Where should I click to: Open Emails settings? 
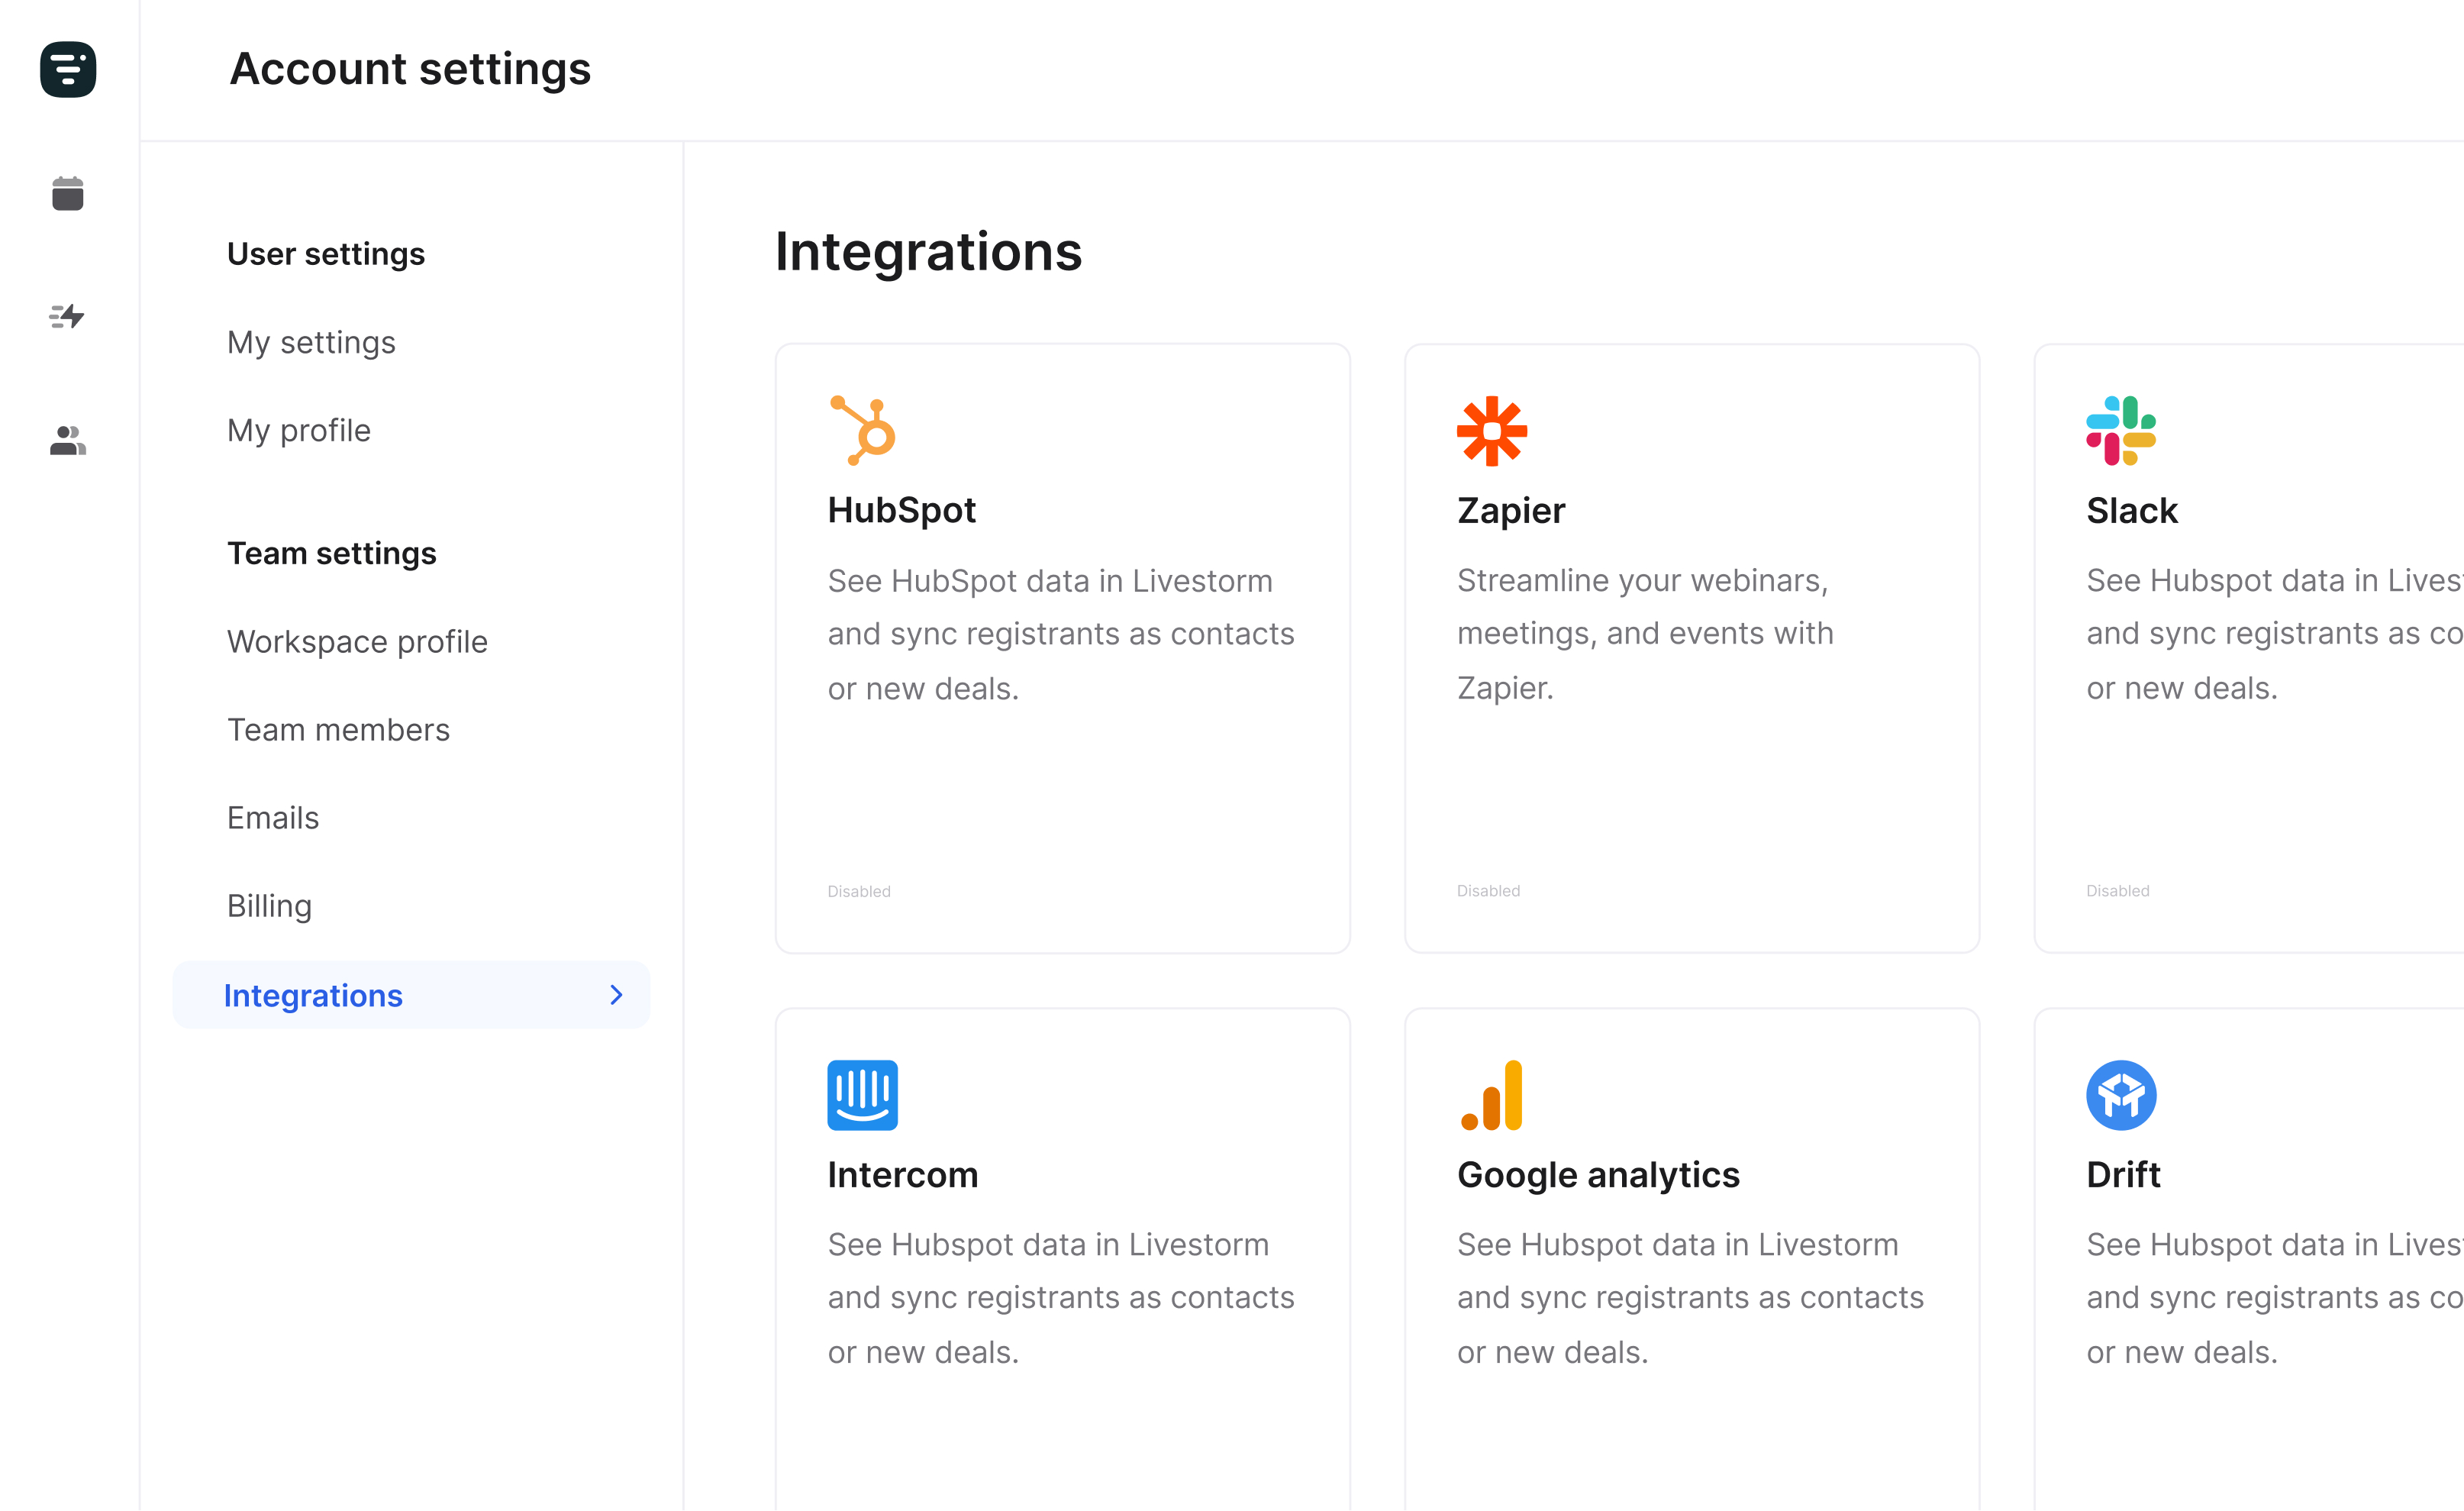[x=273, y=818]
